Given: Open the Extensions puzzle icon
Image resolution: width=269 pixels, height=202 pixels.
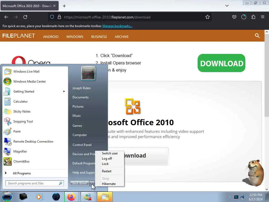Looking at the screenshot, I should coord(253,17).
